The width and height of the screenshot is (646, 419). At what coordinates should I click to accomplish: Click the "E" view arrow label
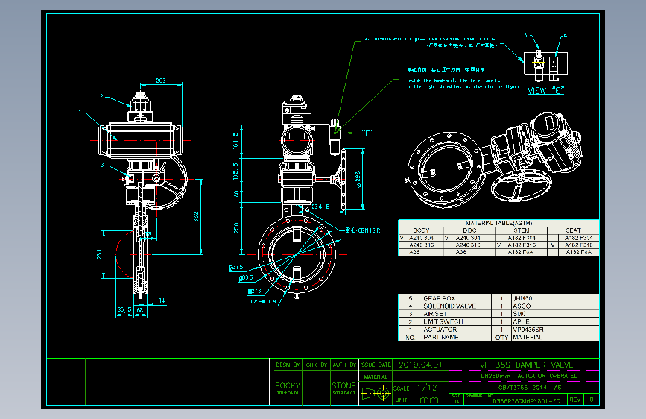[x=367, y=133]
